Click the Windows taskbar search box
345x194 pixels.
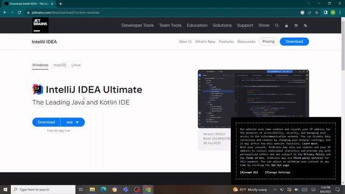click(43, 189)
